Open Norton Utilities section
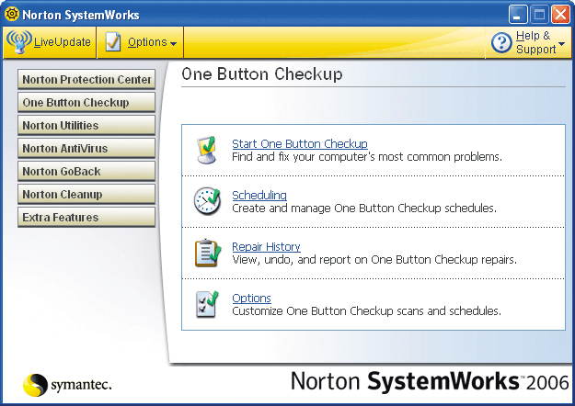This screenshot has width=575, height=406. pyautogui.click(x=86, y=125)
